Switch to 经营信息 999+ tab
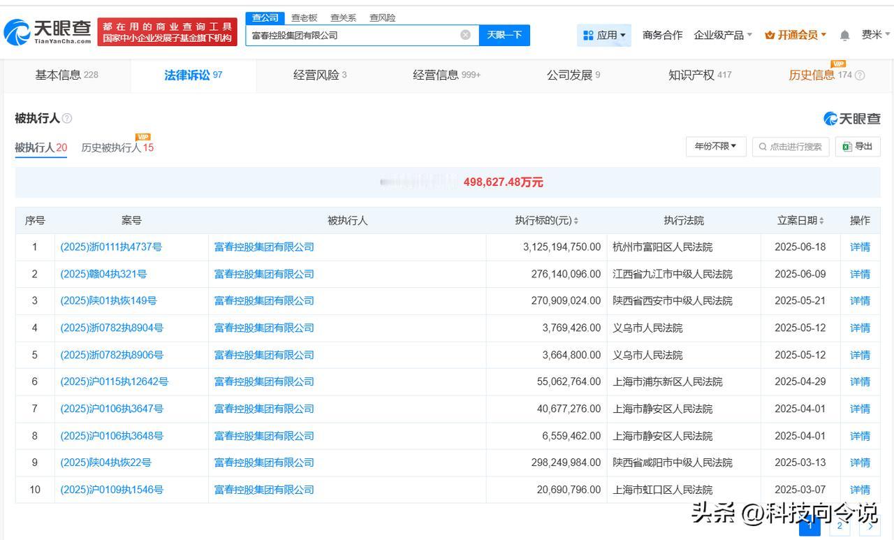 tap(447, 75)
